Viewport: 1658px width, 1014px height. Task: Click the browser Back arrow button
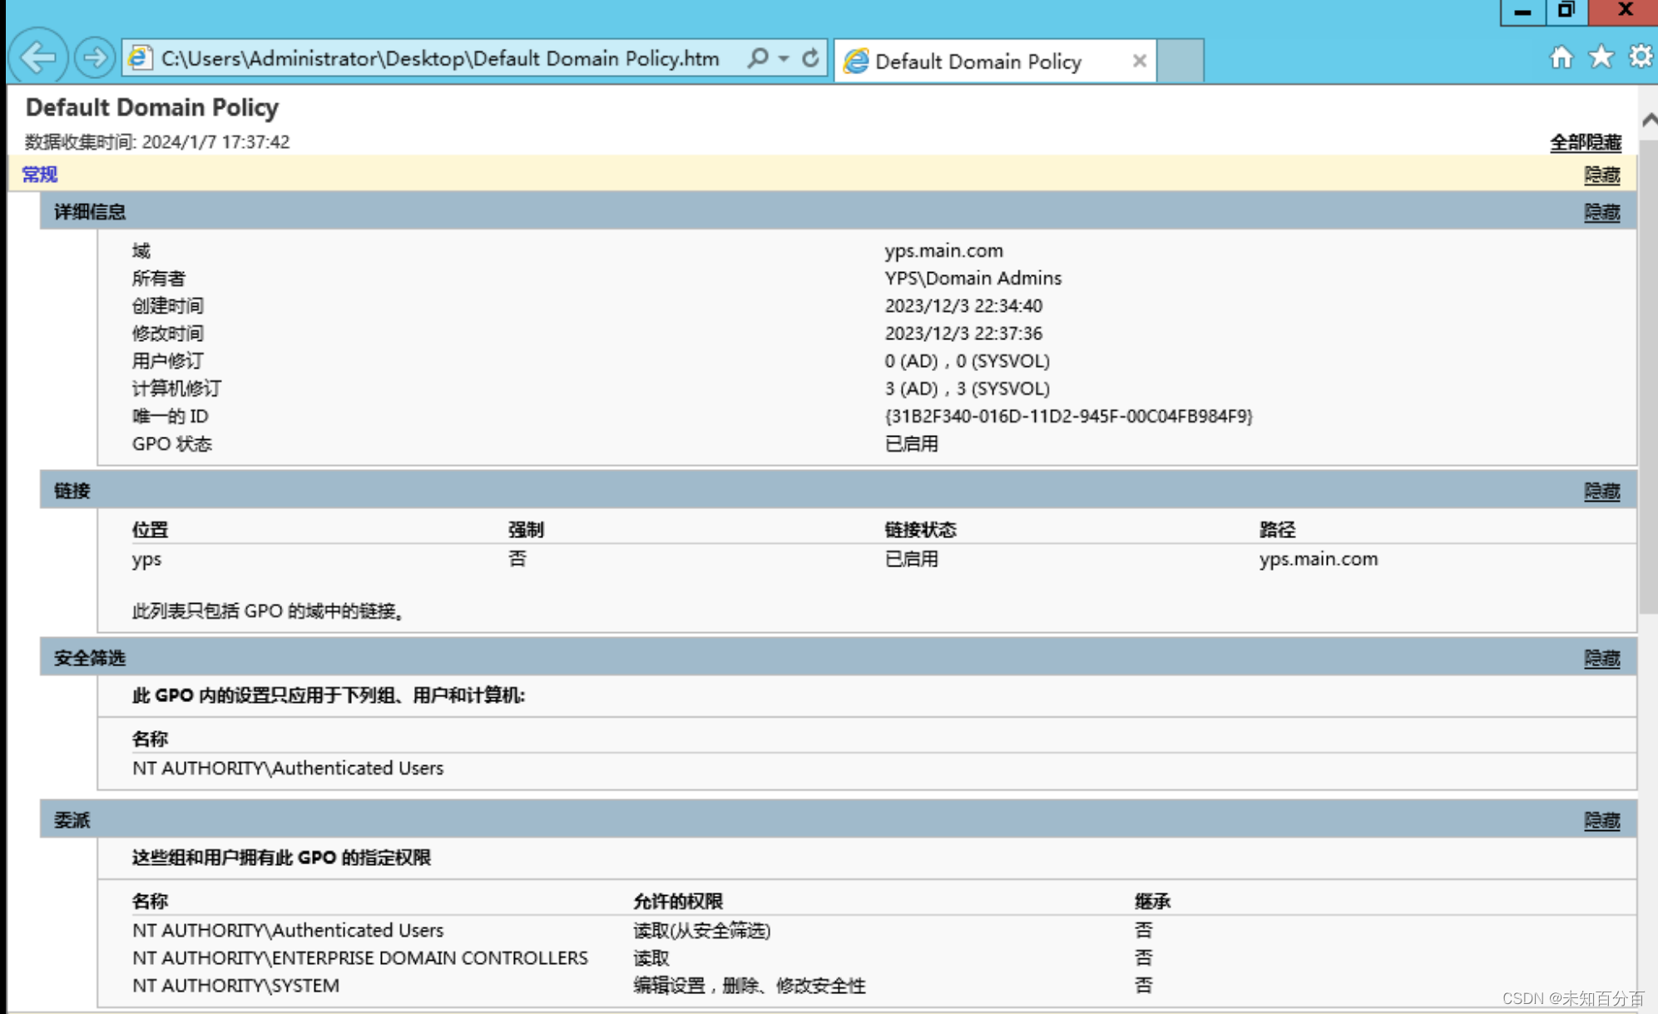pyautogui.click(x=38, y=57)
